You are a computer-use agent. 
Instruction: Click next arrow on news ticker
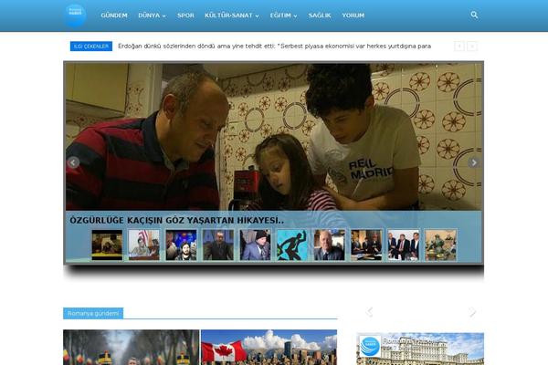(472, 46)
